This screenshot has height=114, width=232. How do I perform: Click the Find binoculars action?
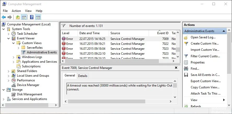[x=195, y=69]
